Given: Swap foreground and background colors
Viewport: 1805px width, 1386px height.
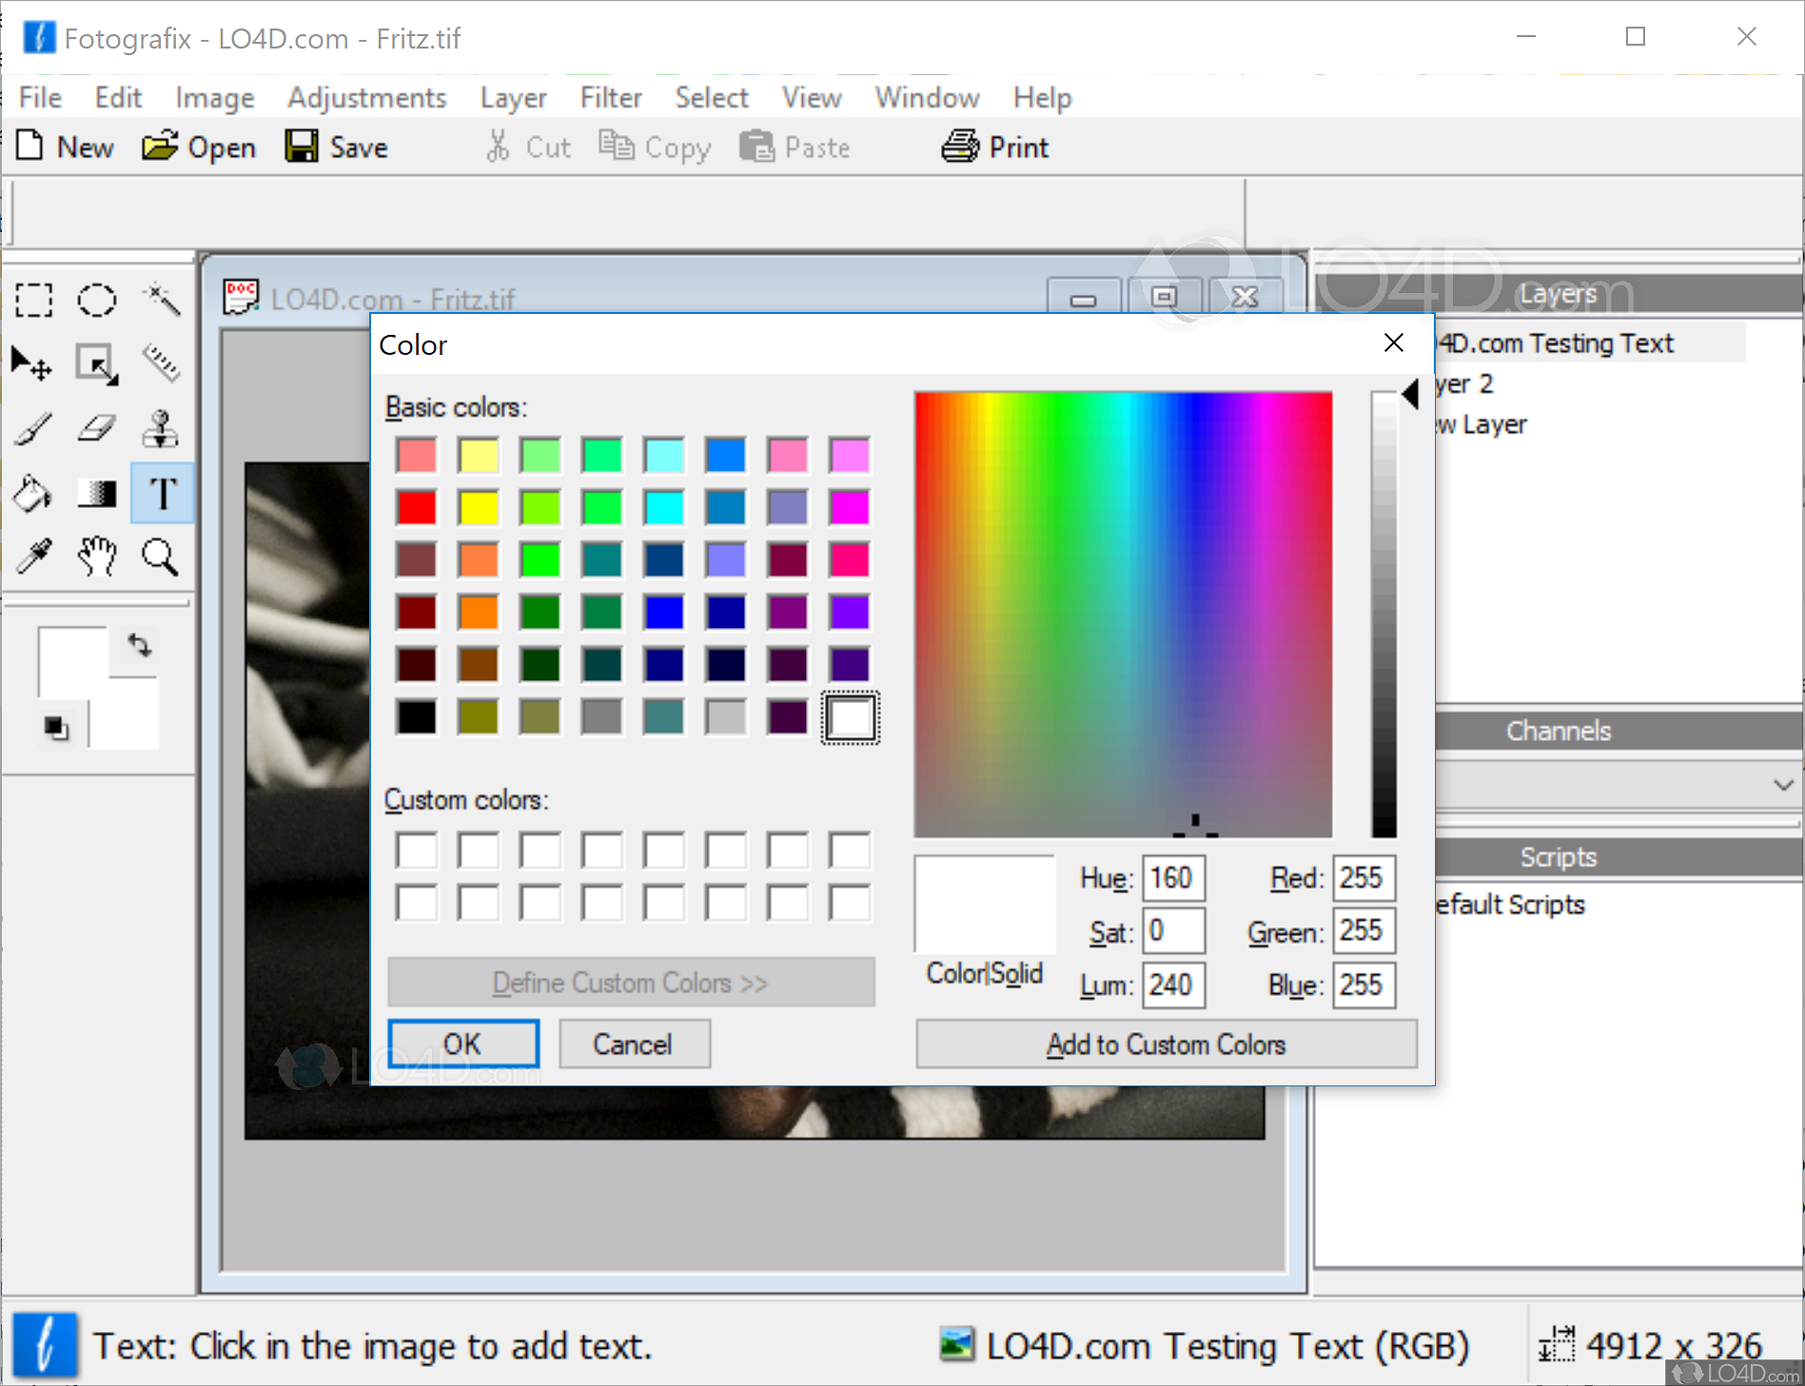Looking at the screenshot, I should click(140, 646).
